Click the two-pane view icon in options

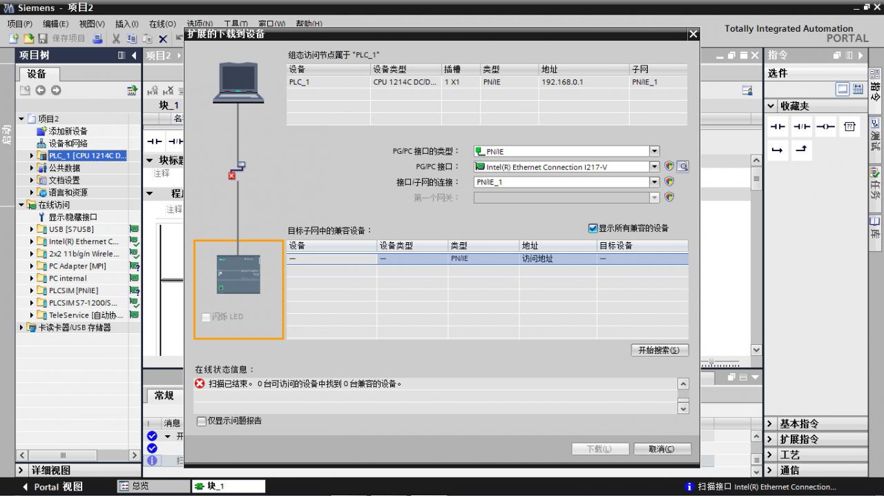point(858,89)
